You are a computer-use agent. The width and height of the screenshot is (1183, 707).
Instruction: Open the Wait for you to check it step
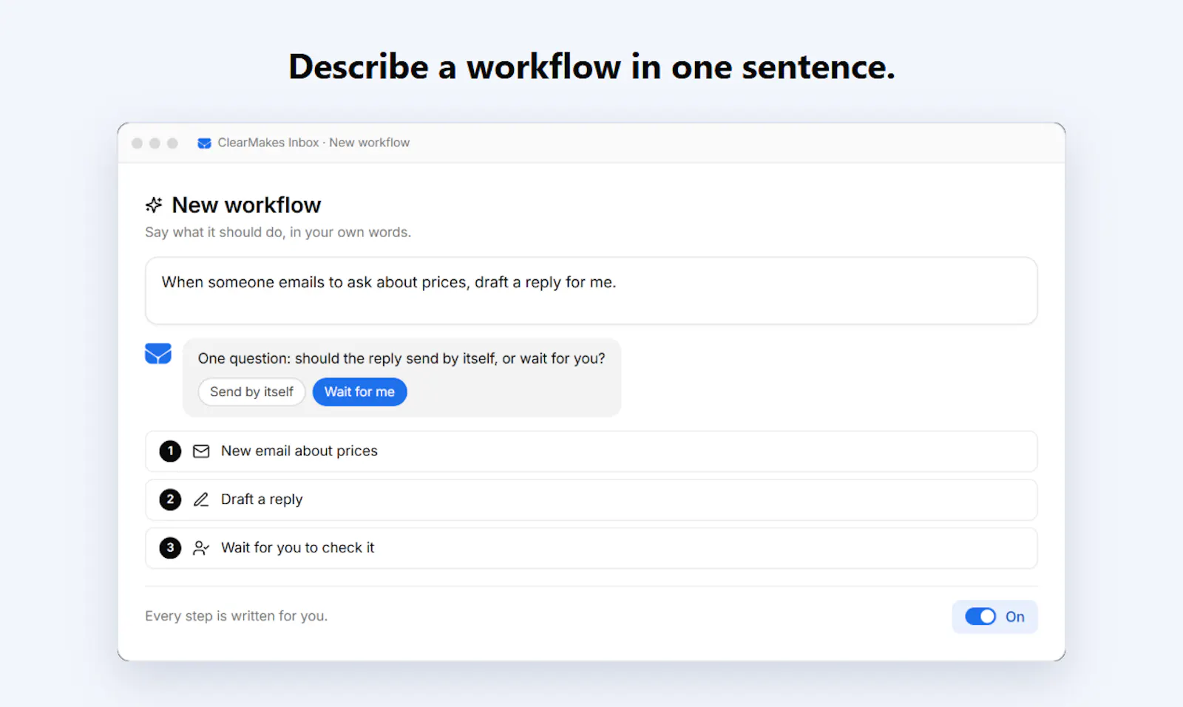coord(591,548)
